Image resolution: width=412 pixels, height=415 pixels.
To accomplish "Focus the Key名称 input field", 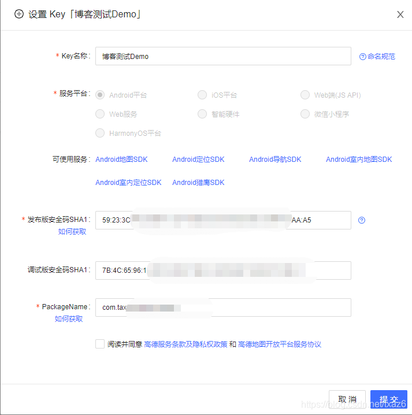I will pyautogui.click(x=223, y=56).
